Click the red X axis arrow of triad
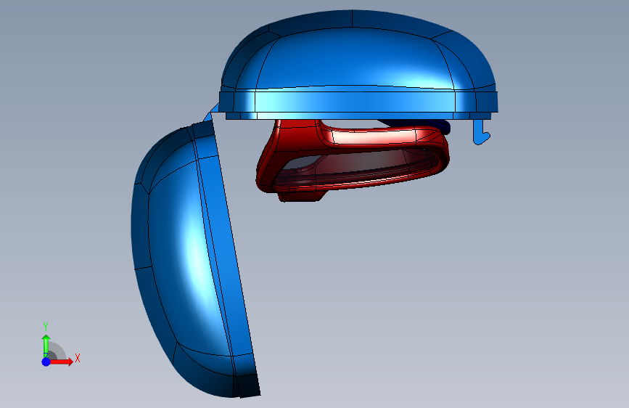 (62, 362)
